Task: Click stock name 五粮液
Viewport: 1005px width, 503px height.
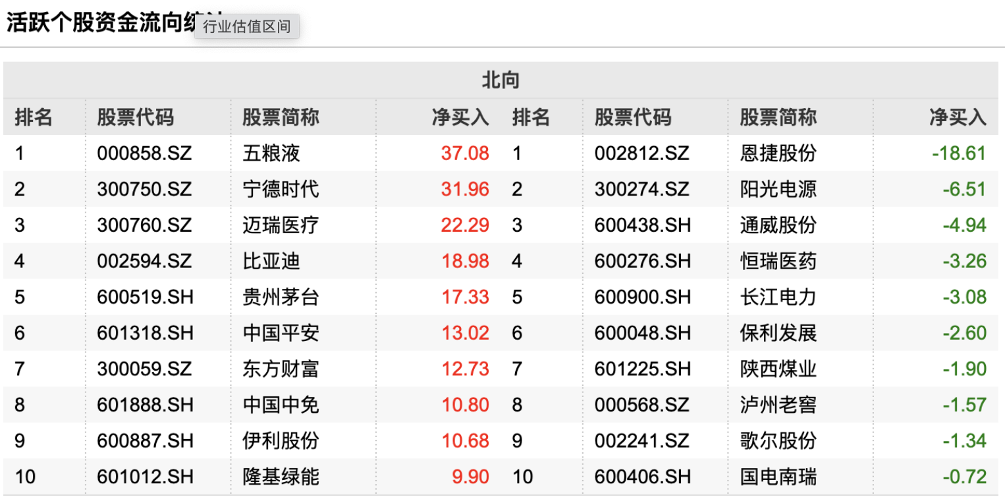Action: click(271, 153)
